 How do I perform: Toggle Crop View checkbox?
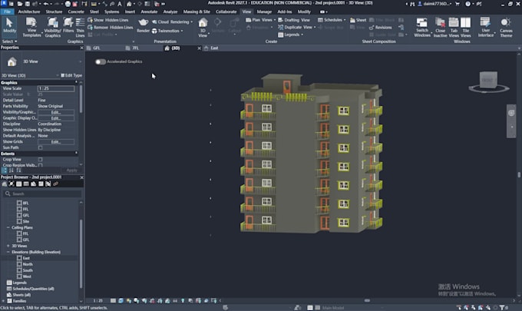pyautogui.click(x=40, y=160)
